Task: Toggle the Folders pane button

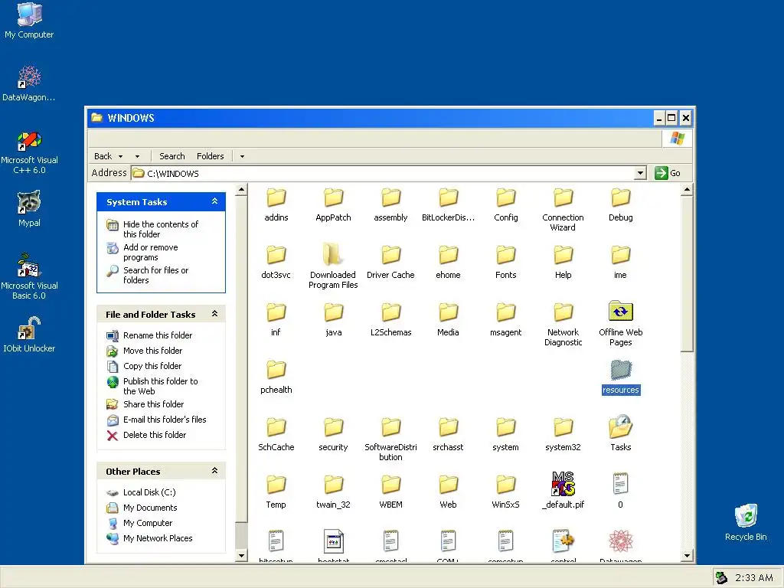Action: (x=210, y=156)
